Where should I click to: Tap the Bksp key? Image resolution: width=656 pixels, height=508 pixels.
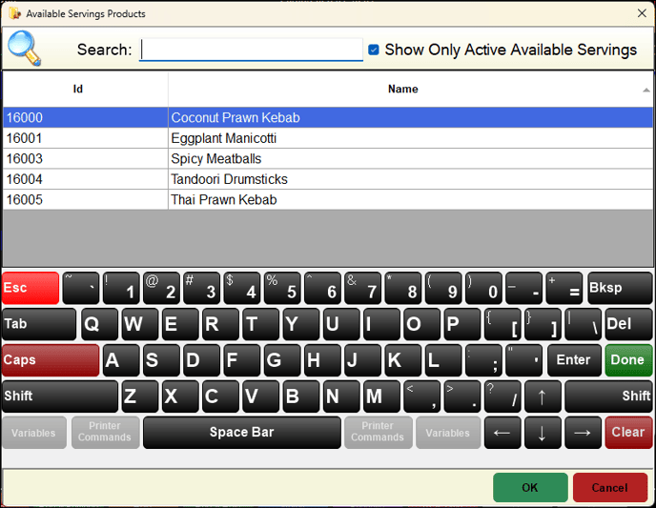click(x=620, y=288)
